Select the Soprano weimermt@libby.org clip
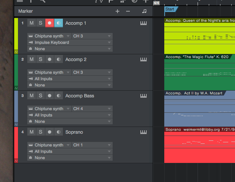 point(199,145)
